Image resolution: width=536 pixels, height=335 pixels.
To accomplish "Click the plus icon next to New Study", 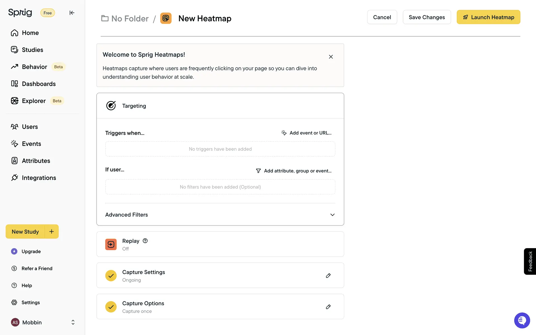I will click(52, 231).
